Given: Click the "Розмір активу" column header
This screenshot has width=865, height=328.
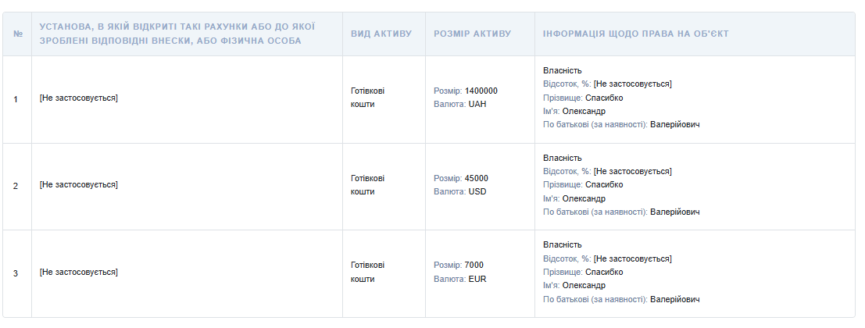Looking at the screenshot, I should click(x=472, y=34).
